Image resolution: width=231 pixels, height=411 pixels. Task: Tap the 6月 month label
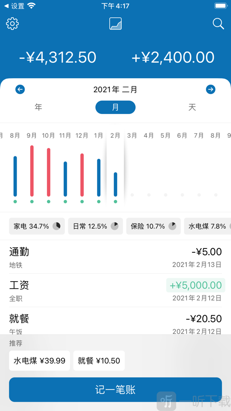coord(182,135)
